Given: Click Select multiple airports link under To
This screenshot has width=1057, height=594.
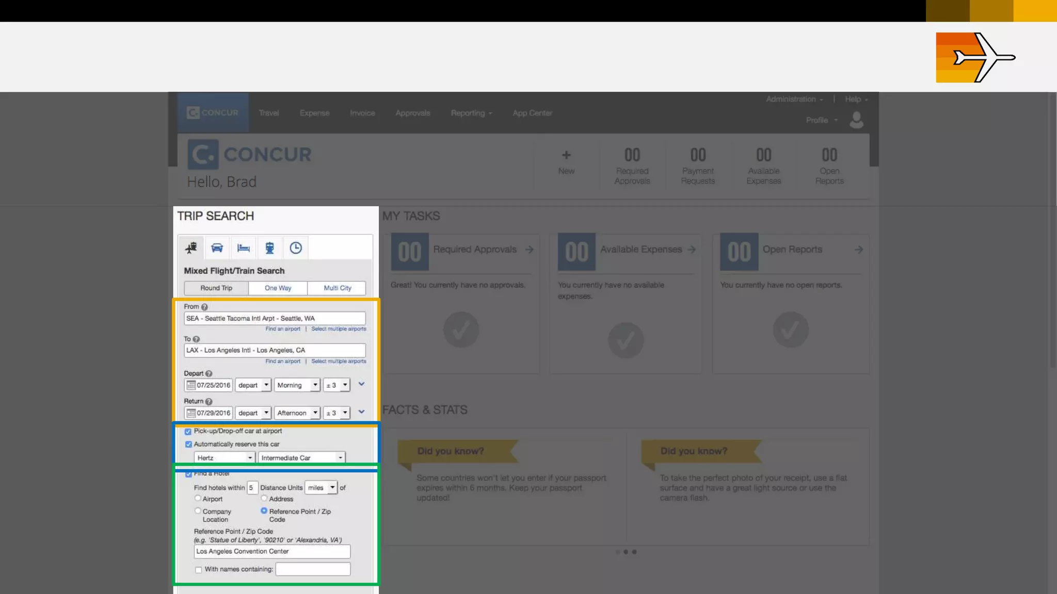Looking at the screenshot, I should 339,361.
